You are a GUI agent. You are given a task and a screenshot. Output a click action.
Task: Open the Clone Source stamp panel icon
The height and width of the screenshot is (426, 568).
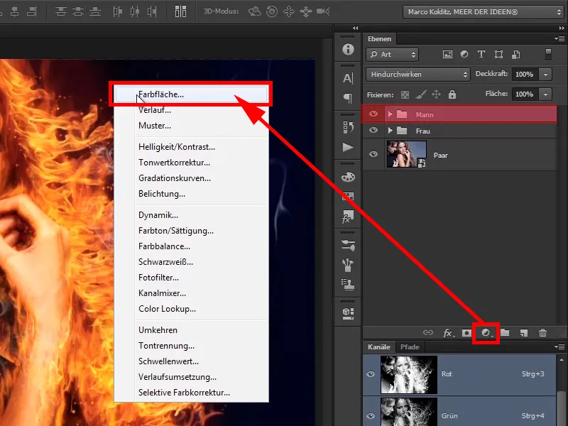[348, 285]
